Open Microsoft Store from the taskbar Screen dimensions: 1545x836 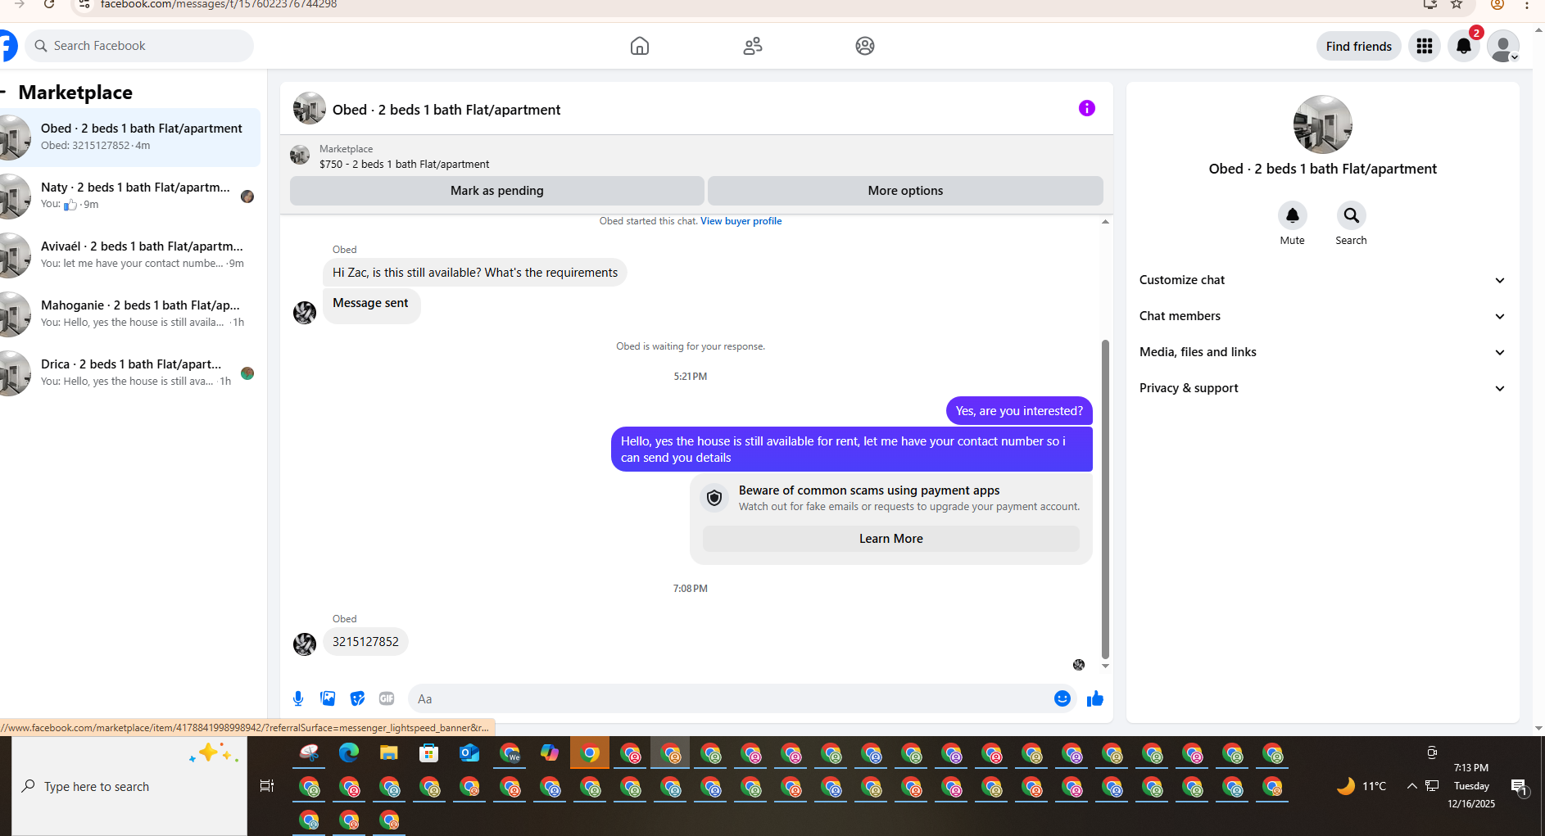(x=429, y=752)
